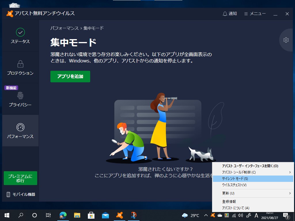Viewport: 295px width, 221px height.
Task: Click the アプリを追加 button
Action: point(70,77)
